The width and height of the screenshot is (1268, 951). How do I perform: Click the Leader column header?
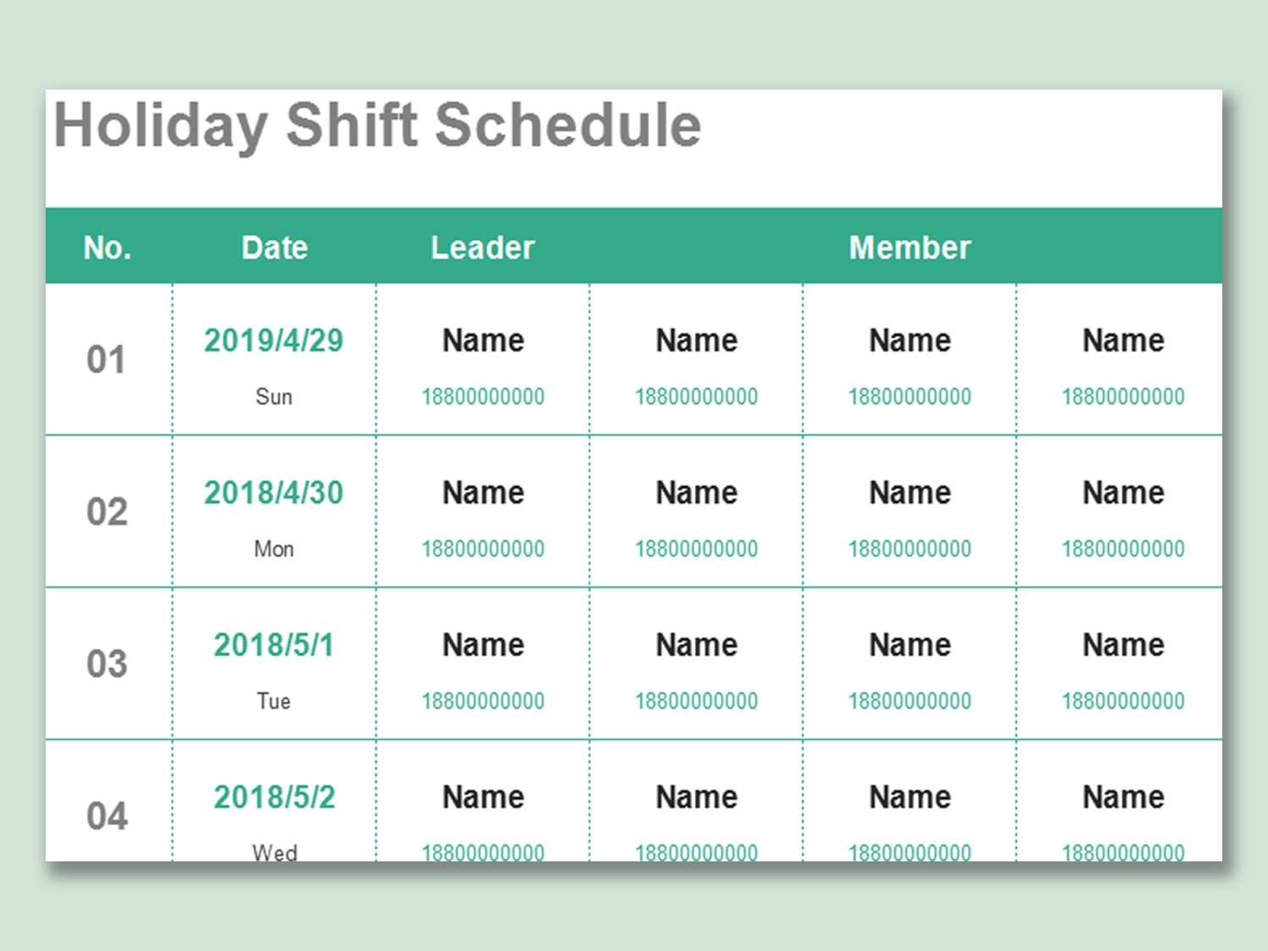click(x=483, y=248)
